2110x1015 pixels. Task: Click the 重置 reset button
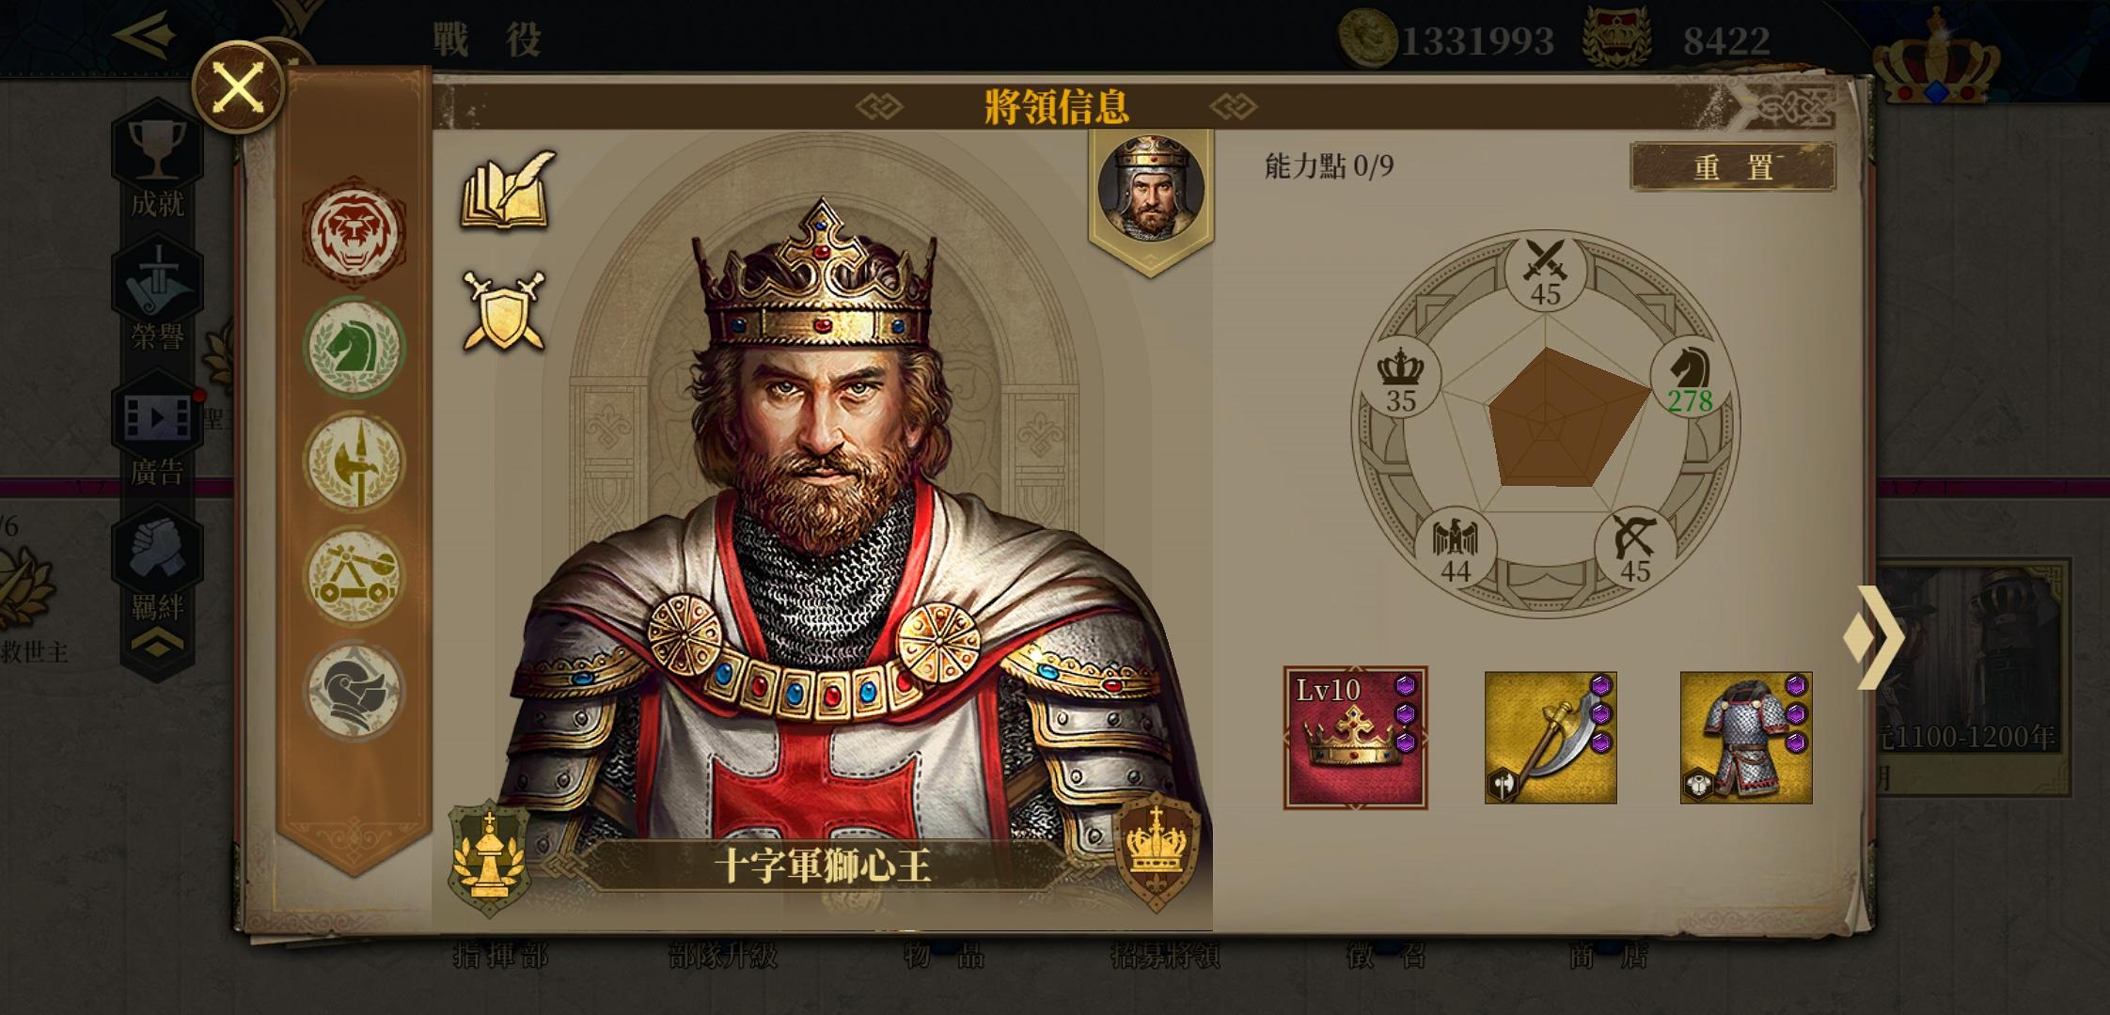click(1733, 167)
